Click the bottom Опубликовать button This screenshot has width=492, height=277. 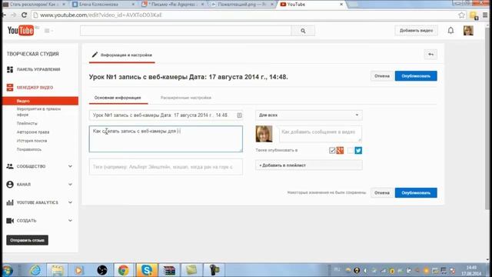click(416, 193)
